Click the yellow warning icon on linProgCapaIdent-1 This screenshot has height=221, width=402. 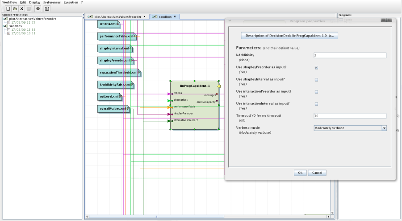(219, 86)
